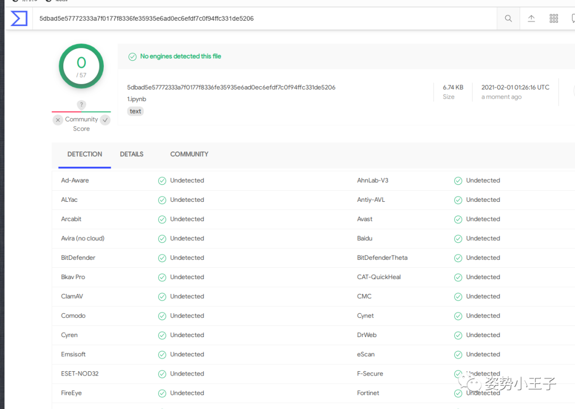Click the Bkav Pro engine name
Screen dimensions: 575x409
click(x=73, y=277)
